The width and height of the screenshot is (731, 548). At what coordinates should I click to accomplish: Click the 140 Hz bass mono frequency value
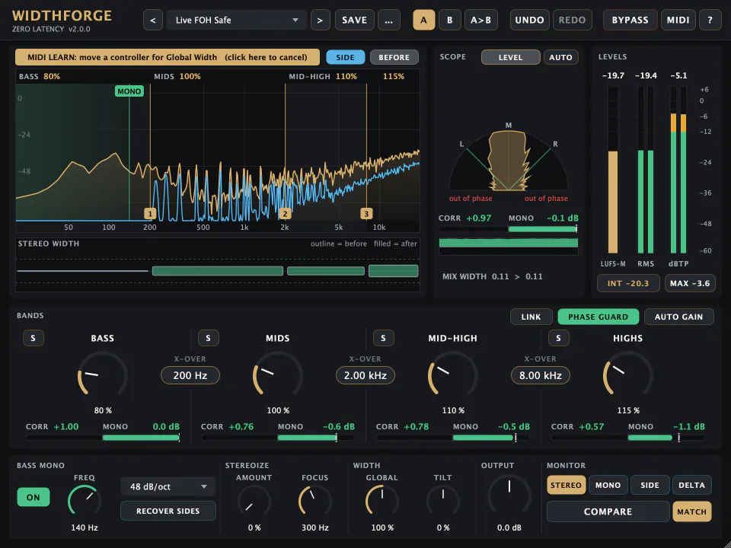point(85,527)
